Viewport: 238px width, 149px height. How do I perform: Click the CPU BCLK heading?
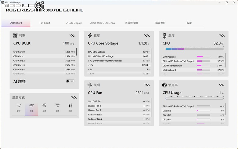(22, 43)
